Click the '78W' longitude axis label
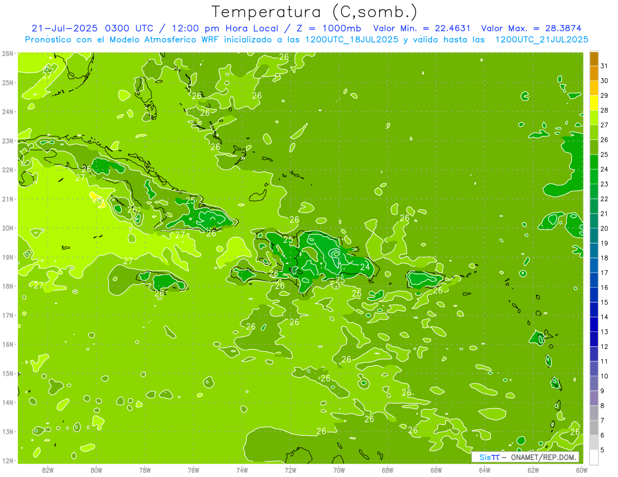 [145, 470]
